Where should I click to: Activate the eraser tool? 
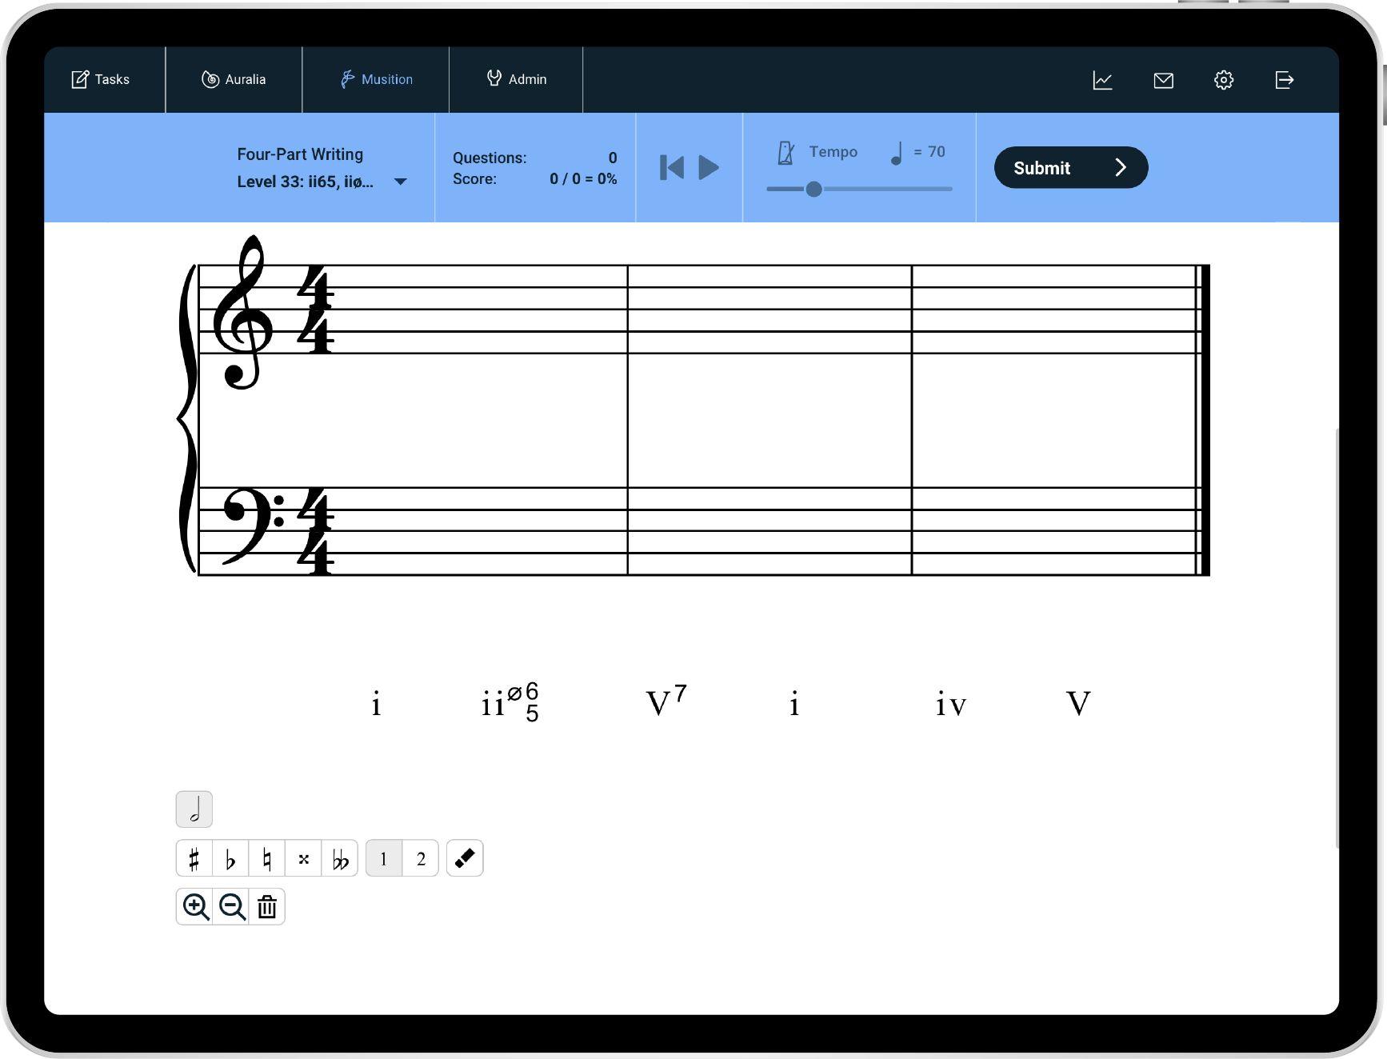click(x=465, y=858)
